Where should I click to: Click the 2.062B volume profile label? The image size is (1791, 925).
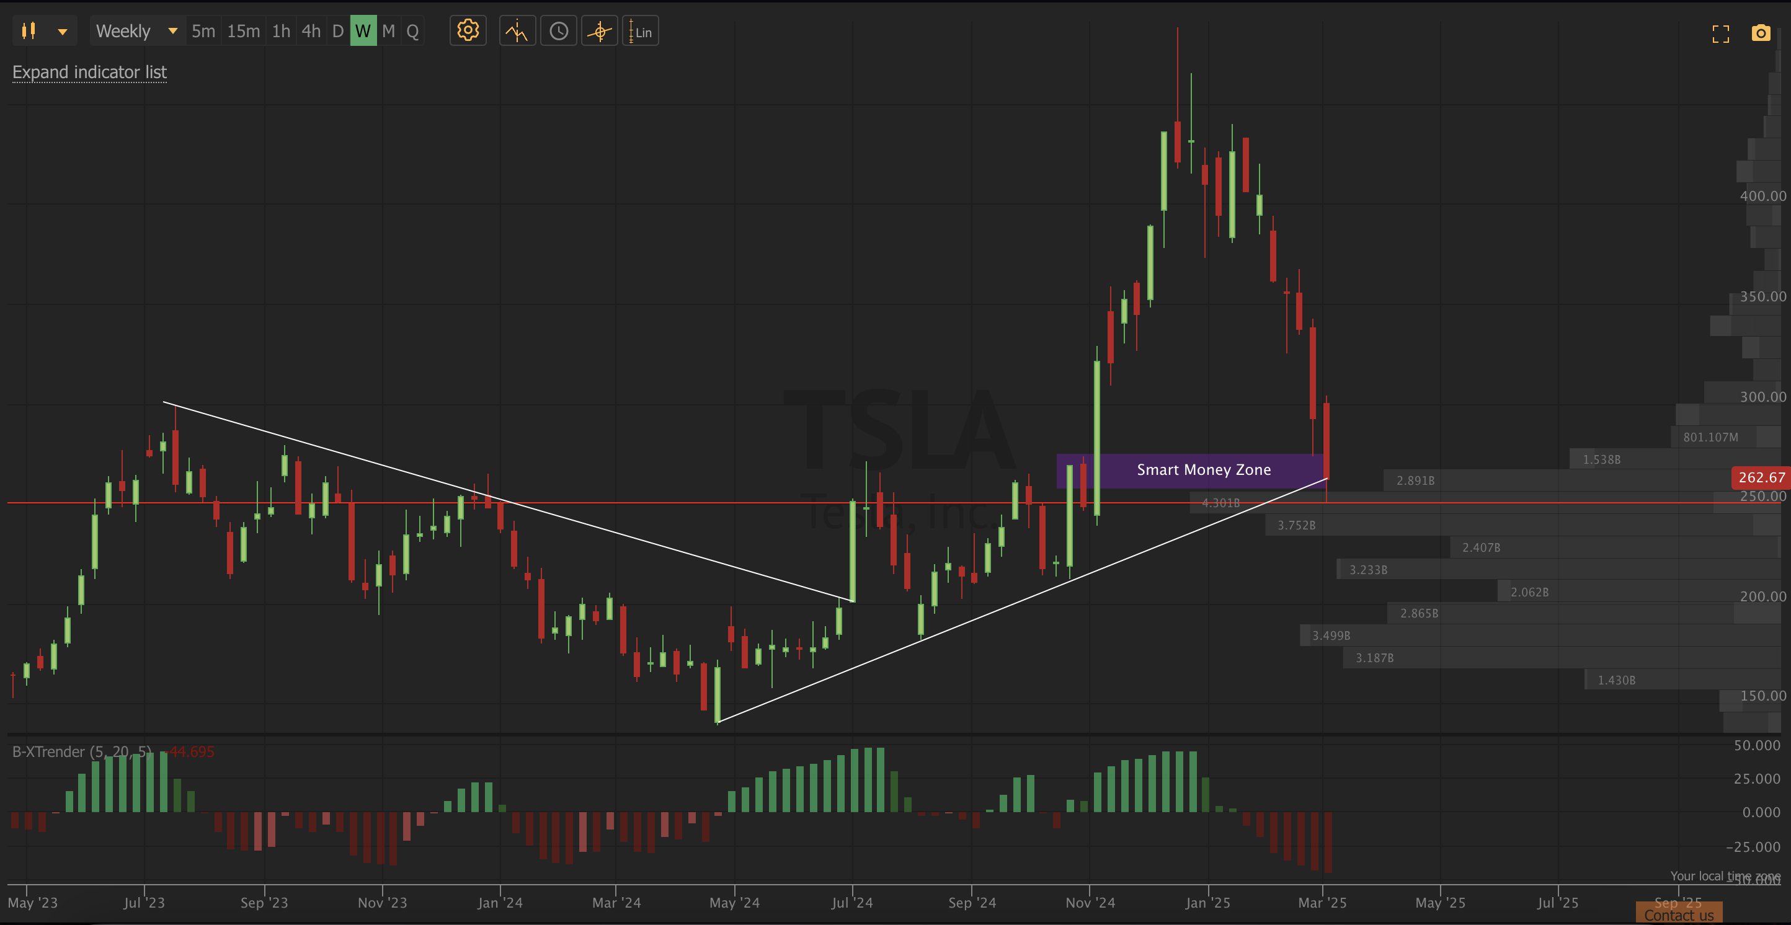1529,592
